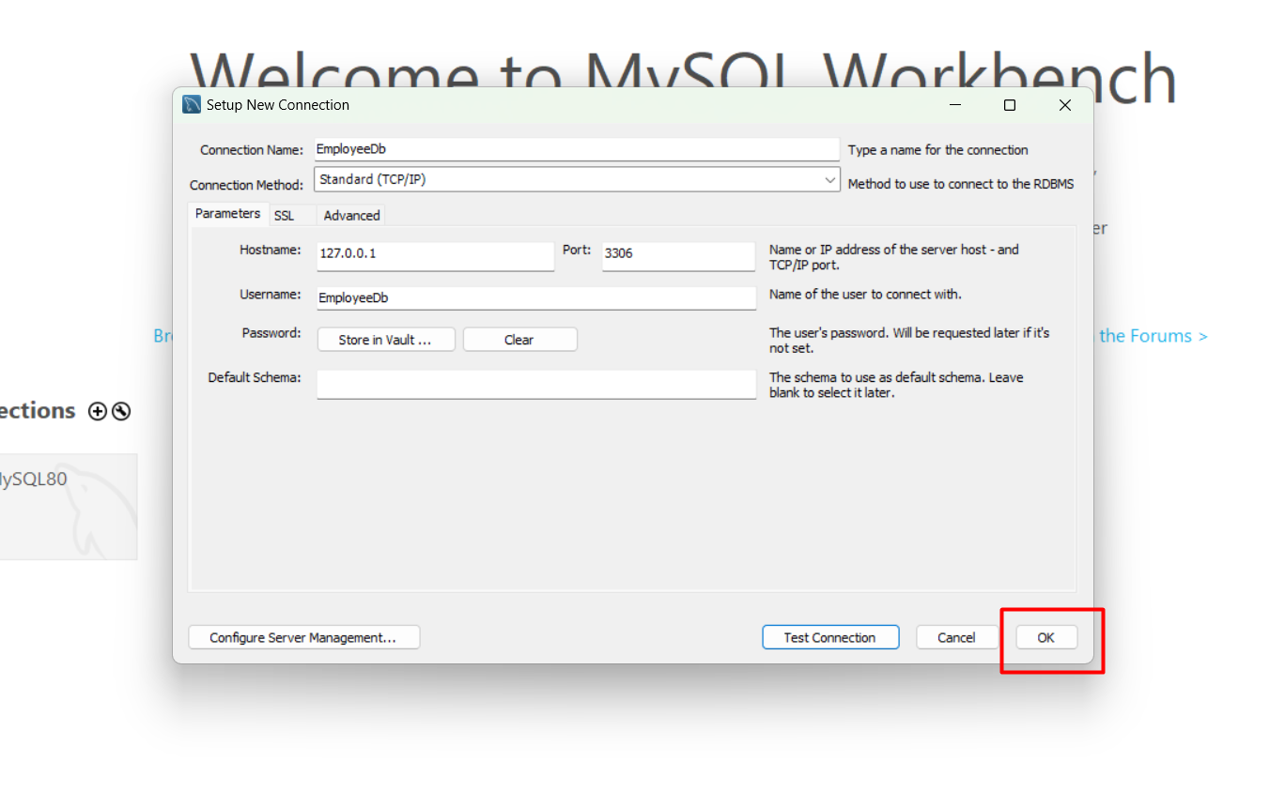Cancel the new connection dialog
The height and width of the screenshot is (807, 1285).
click(x=956, y=637)
